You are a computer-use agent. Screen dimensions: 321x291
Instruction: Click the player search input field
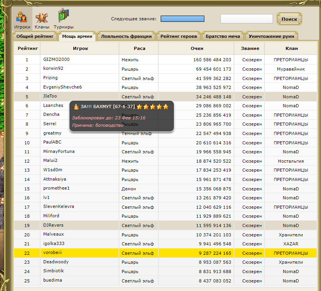[247, 19]
